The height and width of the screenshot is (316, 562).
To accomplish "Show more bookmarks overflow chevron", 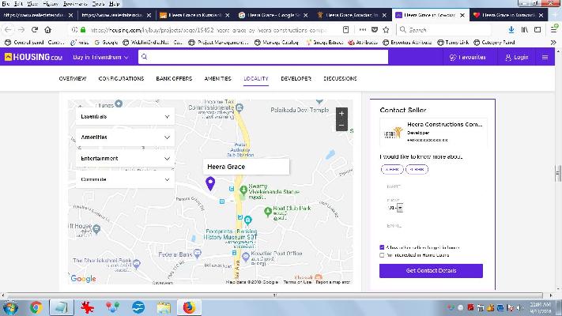I will click(553, 43).
